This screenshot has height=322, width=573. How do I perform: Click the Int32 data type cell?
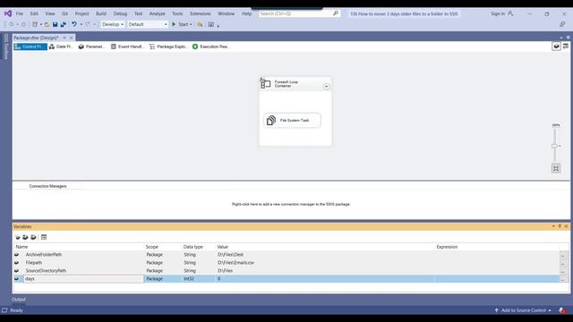click(x=199, y=278)
